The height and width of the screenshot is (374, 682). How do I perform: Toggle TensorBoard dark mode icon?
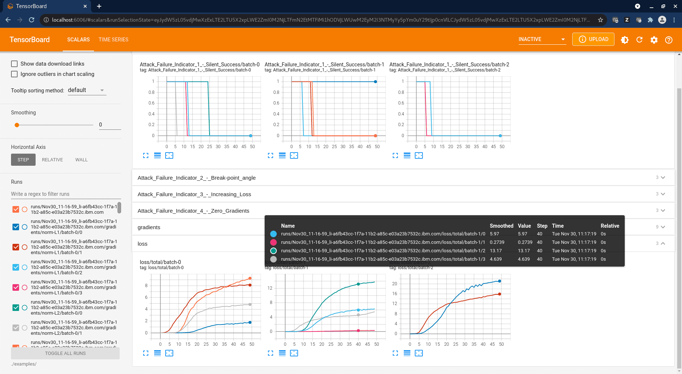625,40
